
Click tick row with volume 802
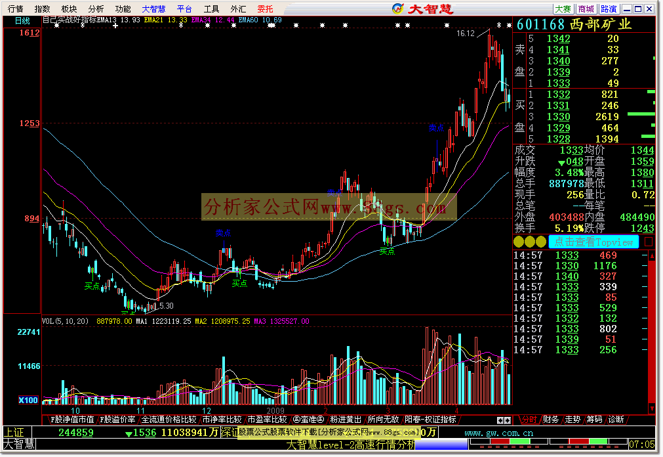pyautogui.click(x=580, y=329)
